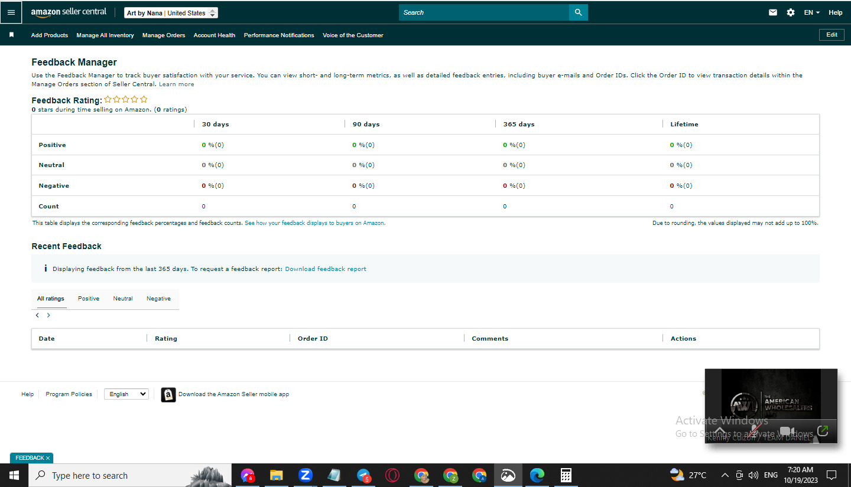Click the 'Comments' column header
The height and width of the screenshot is (487, 851).
(490, 339)
